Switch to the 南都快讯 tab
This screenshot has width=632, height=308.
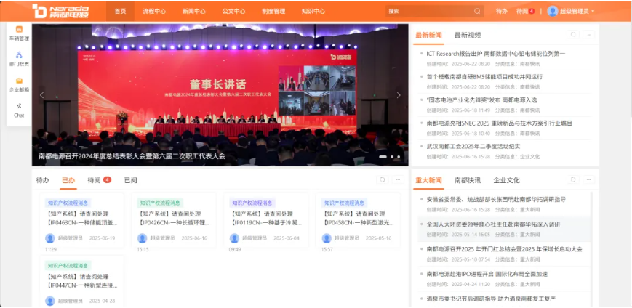click(x=468, y=180)
